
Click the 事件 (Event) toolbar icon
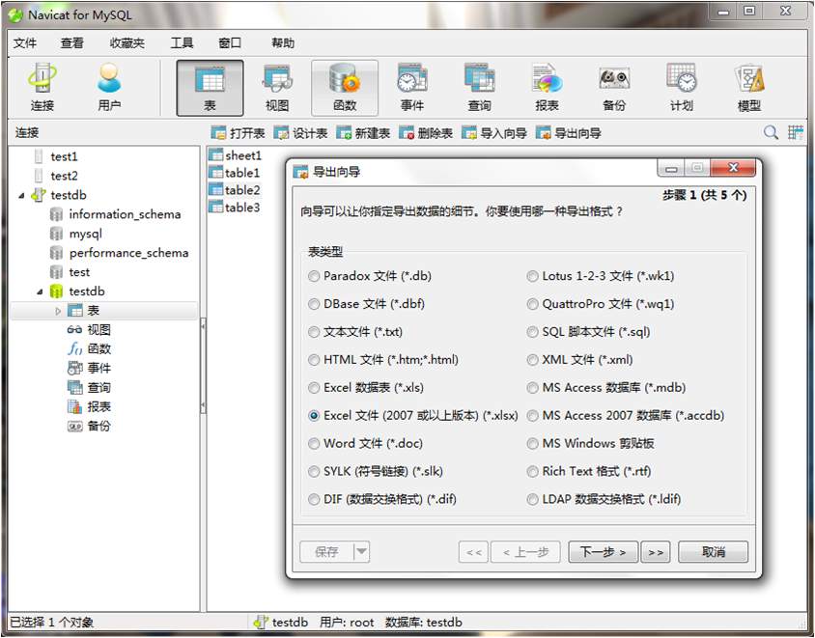click(x=412, y=88)
